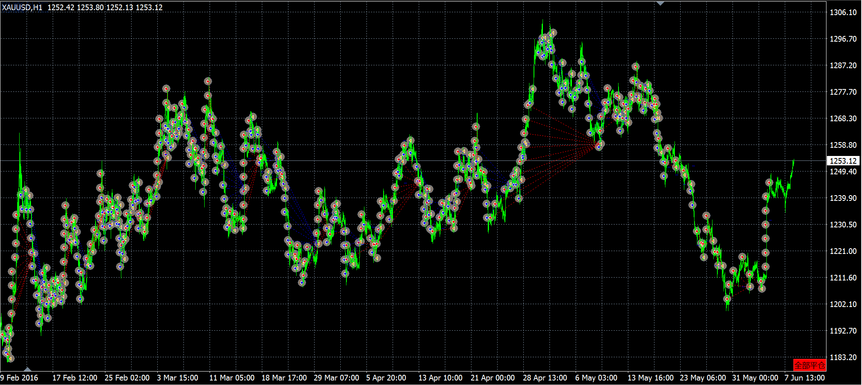Click the 28 Apr 13:00 time label
The height and width of the screenshot is (385, 862).
[545, 378]
